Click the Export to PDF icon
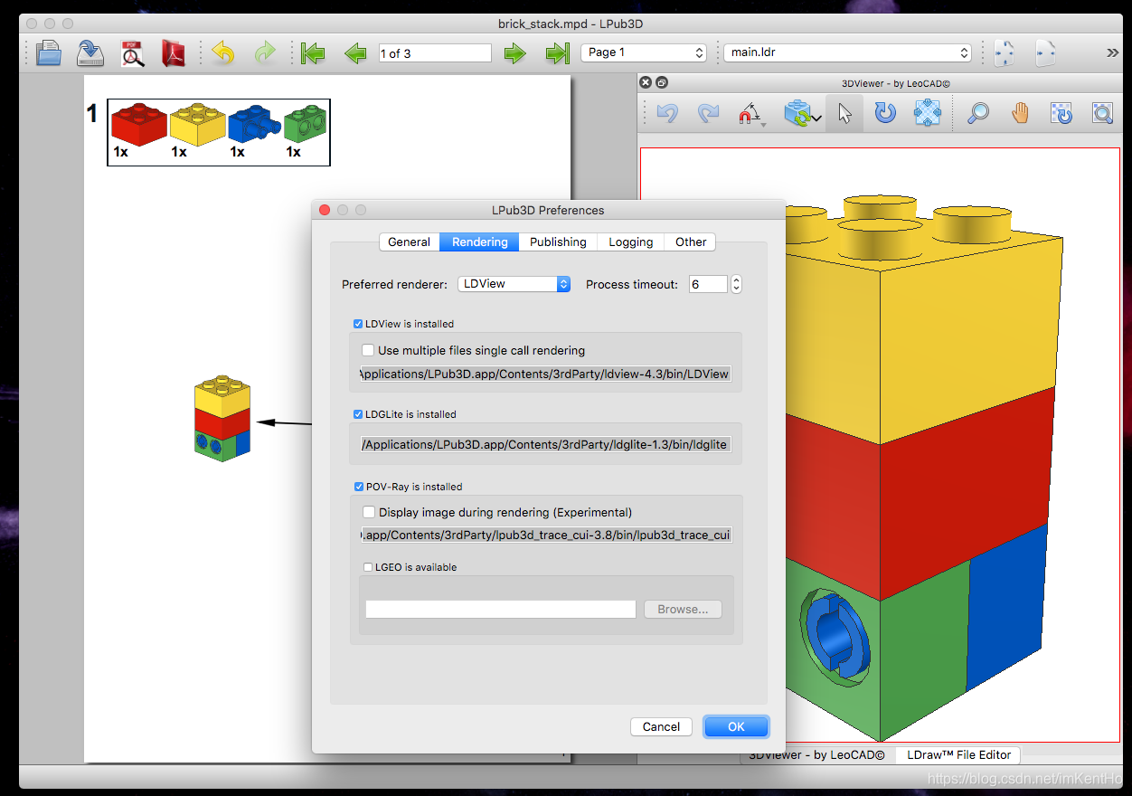1132x796 pixels. coord(174,53)
